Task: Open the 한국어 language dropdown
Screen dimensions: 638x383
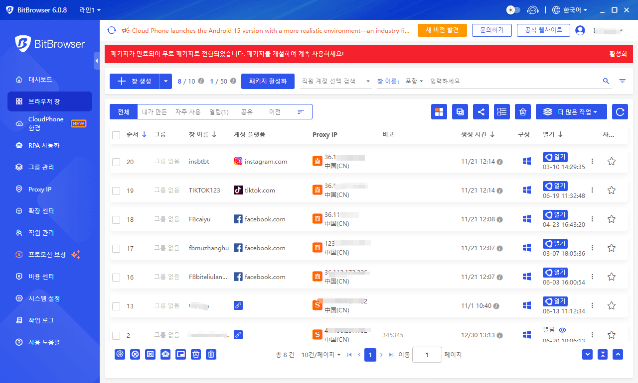Action: [570, 10]
